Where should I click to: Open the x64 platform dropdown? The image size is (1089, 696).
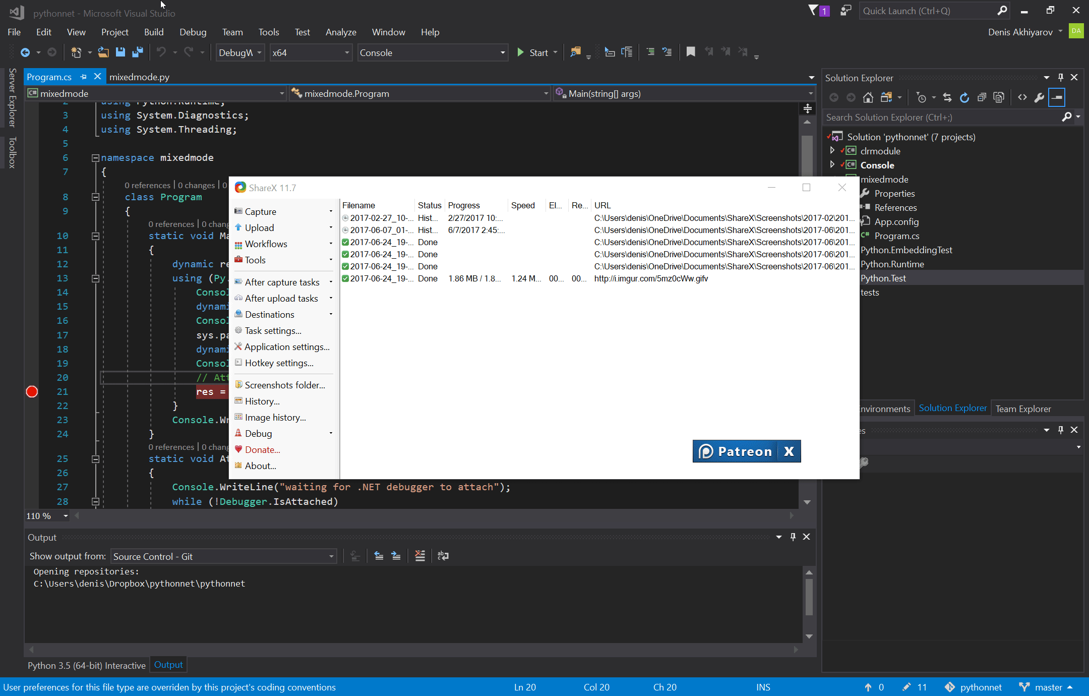[311, 52]
